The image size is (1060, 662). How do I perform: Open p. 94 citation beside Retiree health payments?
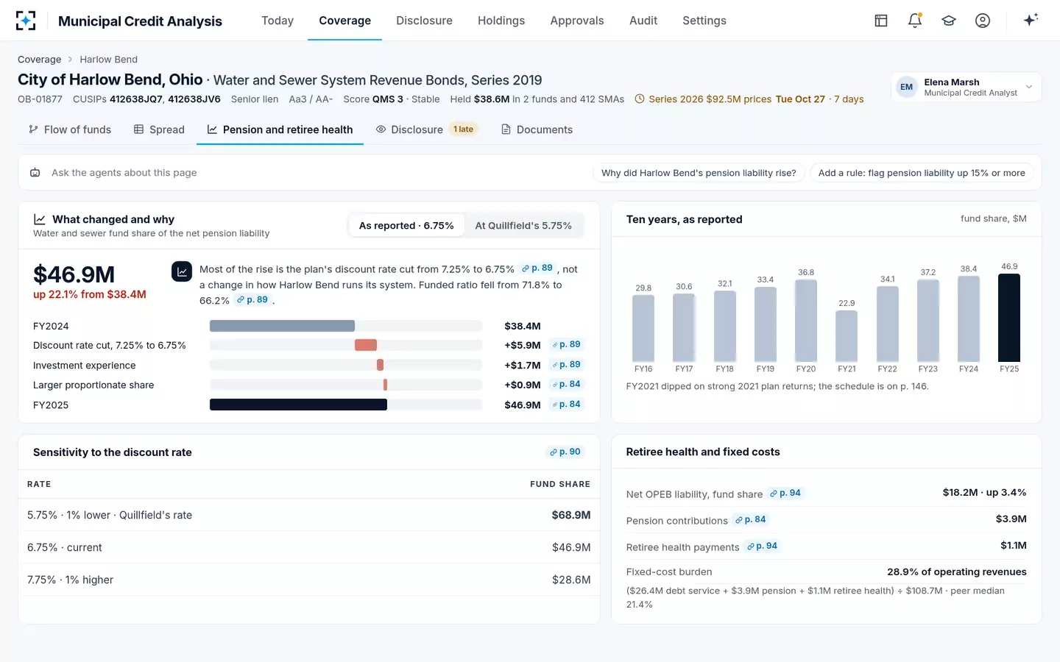(763, 546)
